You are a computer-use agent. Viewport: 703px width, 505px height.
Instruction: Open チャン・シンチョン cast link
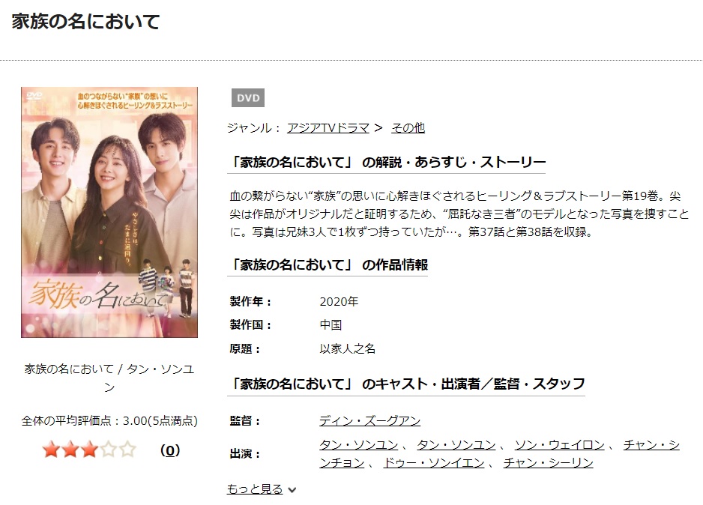click(x=651, y=445)
